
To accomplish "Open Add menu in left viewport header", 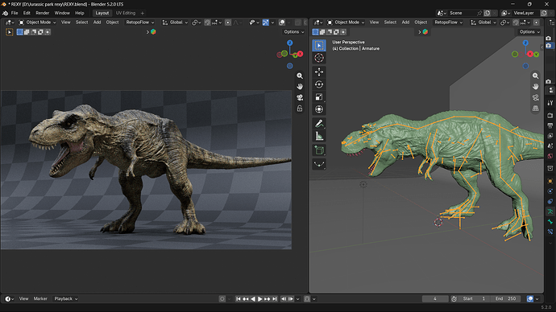I will point(98,23).
